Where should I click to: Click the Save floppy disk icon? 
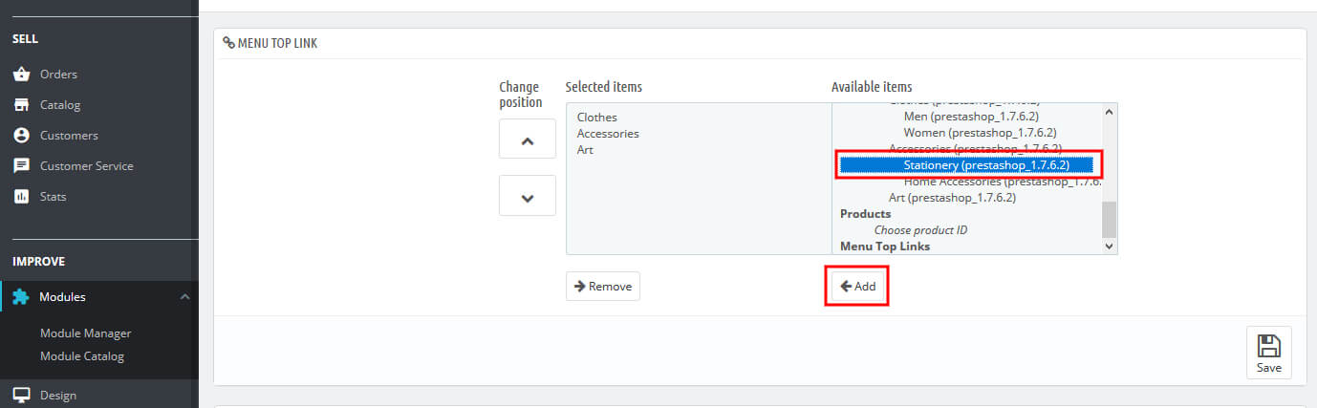coord(1268,346)
